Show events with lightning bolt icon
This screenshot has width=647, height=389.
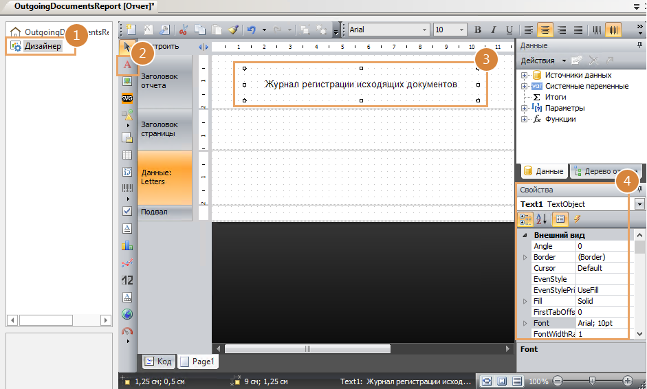(x=577, y=219)
